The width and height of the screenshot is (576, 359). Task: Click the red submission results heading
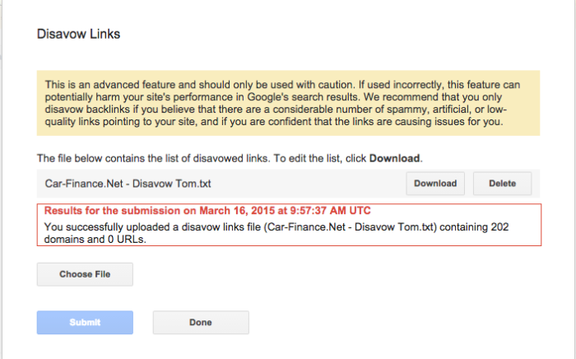click(207, 211)
